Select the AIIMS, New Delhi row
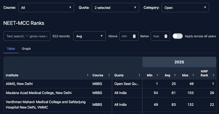The width and height of the screenshot is (219, 114). [110, 84]
